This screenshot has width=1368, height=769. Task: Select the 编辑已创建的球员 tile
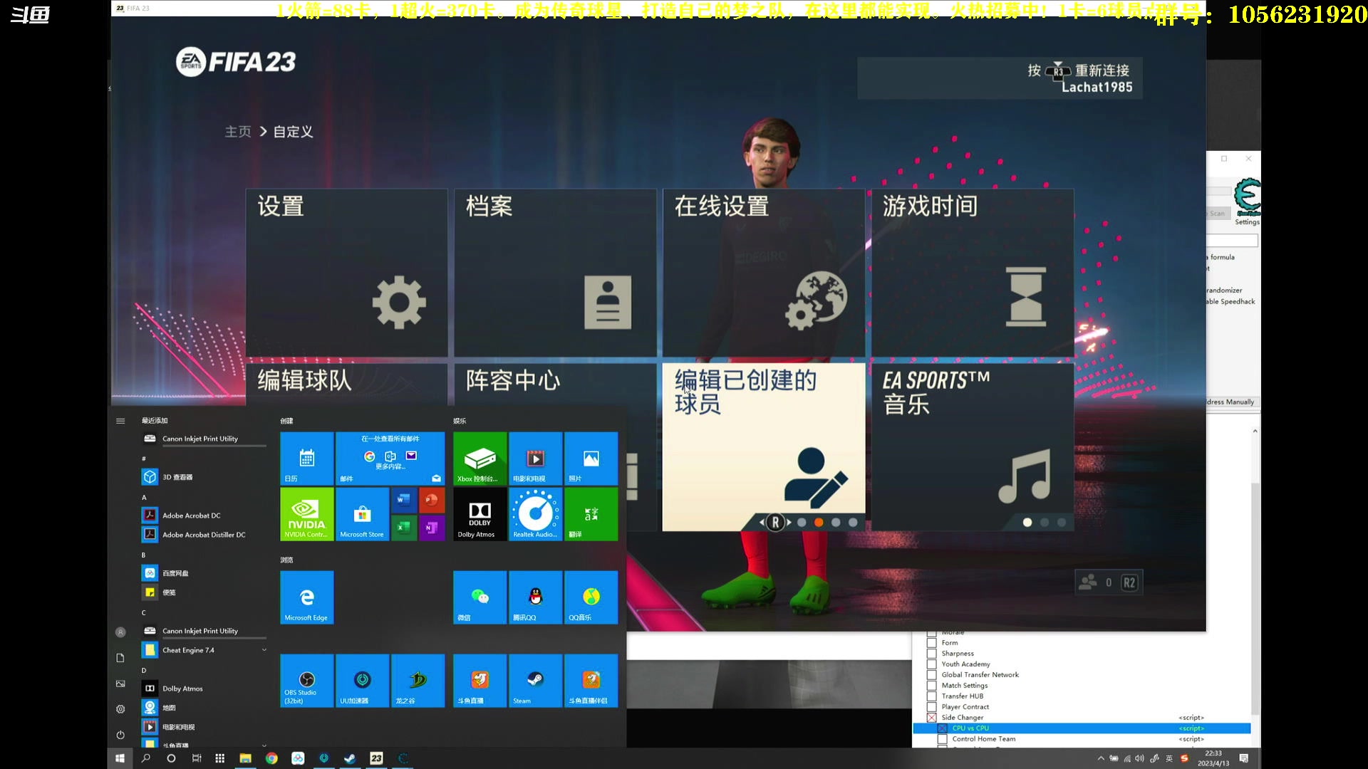click(x=763, y=447)
